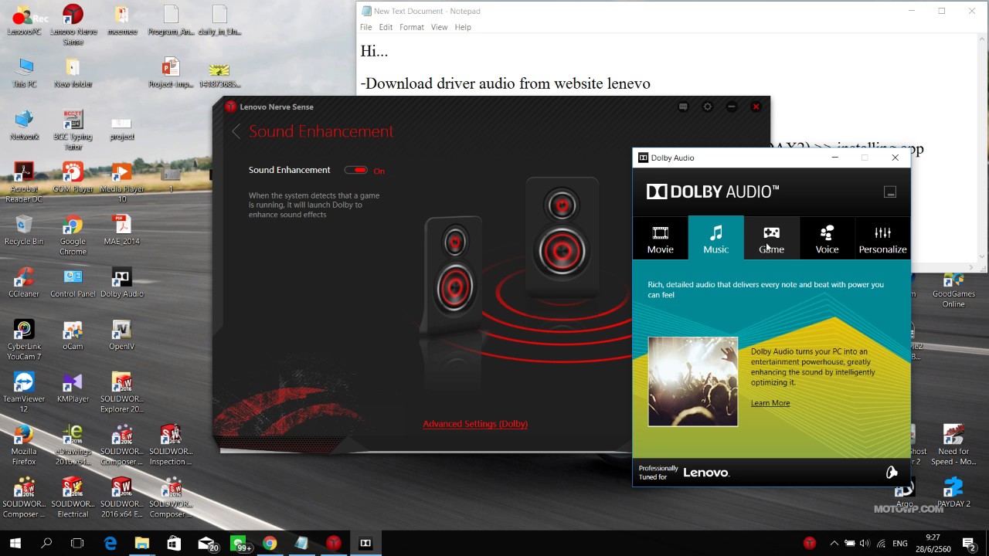Screen dimensions: 989x556
Task: Open Need for Speed desktop shortcut
Action: (953, 445)
